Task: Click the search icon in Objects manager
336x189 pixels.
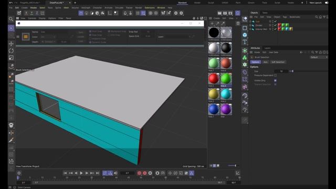Action: [316, 17]
